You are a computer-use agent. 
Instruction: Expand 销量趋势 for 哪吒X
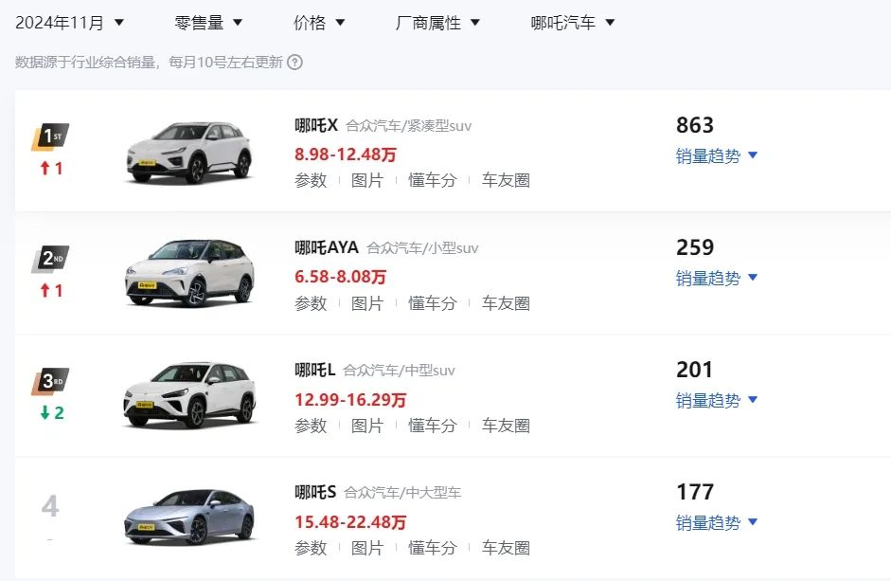click(x=717, y=155)
